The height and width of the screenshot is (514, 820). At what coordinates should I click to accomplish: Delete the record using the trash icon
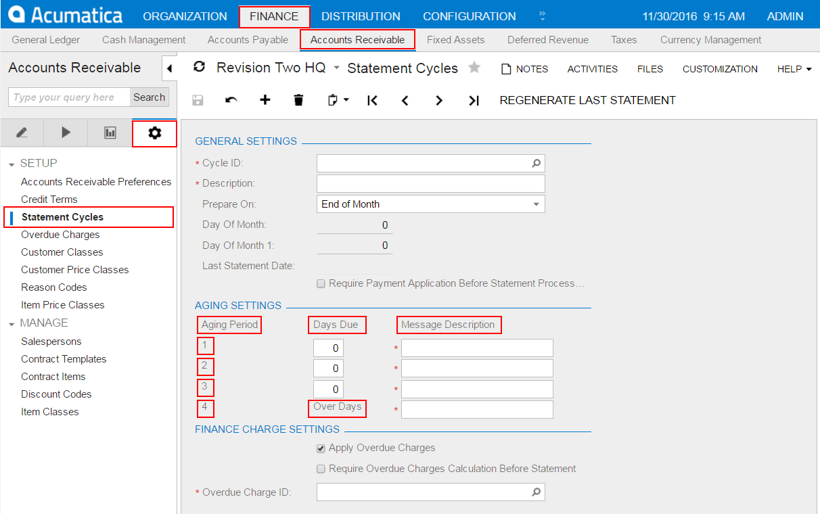[298, 100]
